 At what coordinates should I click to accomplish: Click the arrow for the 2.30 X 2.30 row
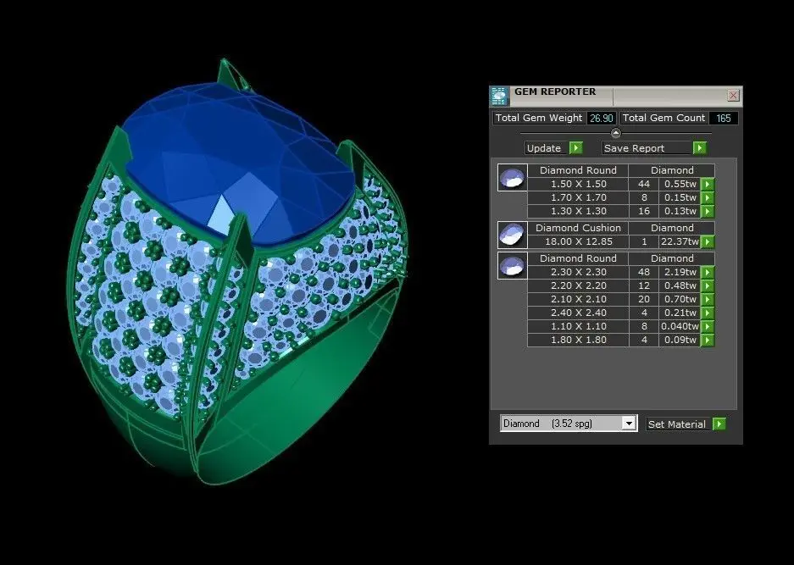[x=708, y=272]
